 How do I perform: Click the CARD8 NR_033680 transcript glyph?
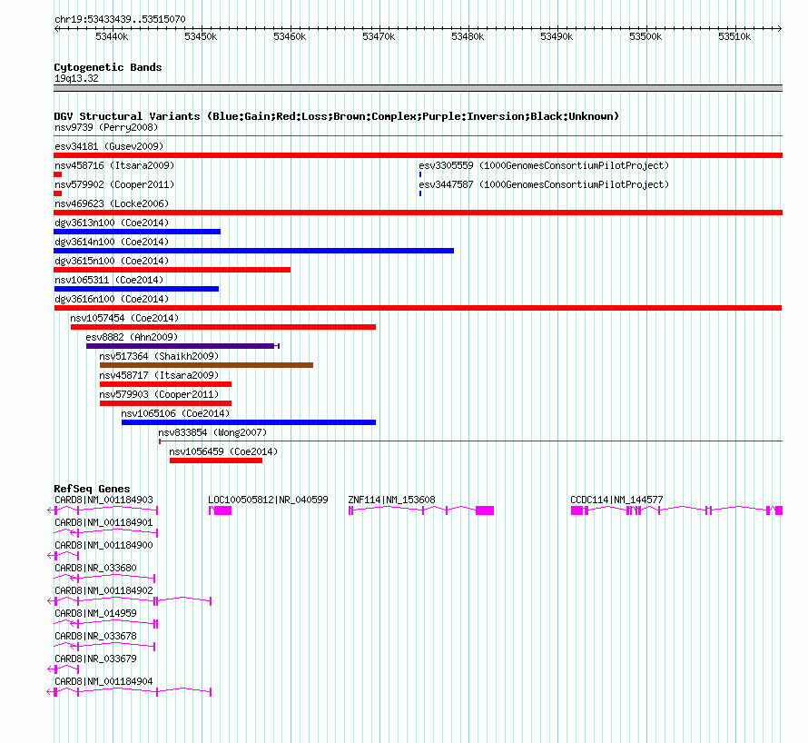pos(104,579)
